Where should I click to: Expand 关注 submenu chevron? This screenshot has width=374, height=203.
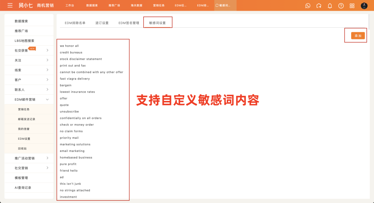(47, 60)
